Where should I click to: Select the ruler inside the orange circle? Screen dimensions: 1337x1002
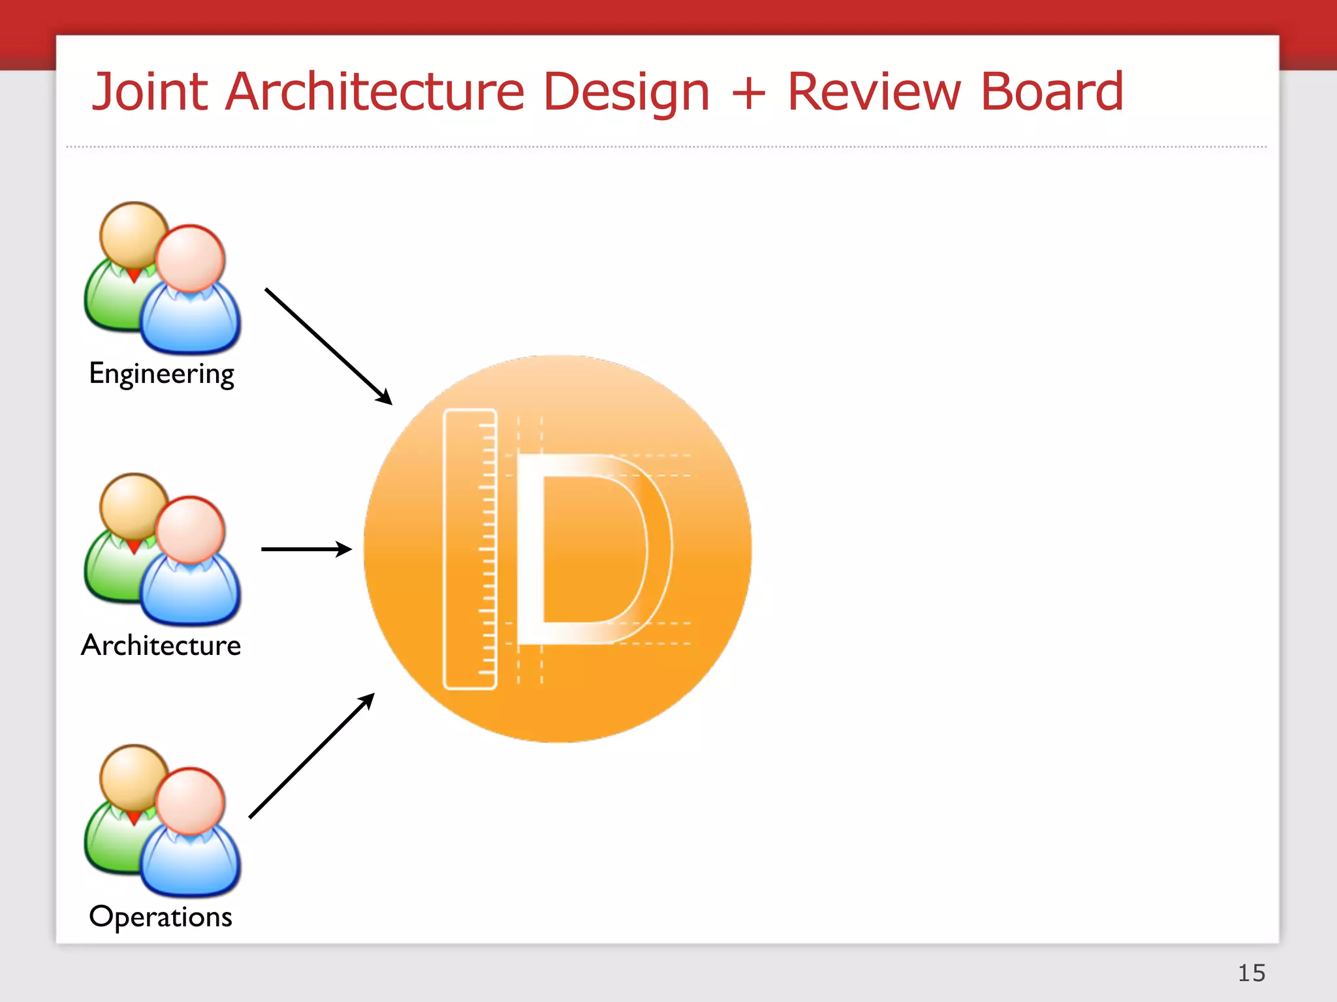[470, 549]
